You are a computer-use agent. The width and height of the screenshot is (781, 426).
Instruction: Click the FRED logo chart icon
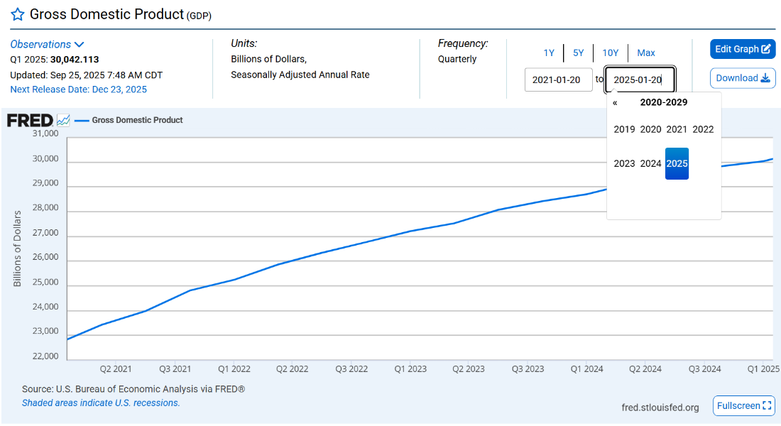(x=63, y=120)
